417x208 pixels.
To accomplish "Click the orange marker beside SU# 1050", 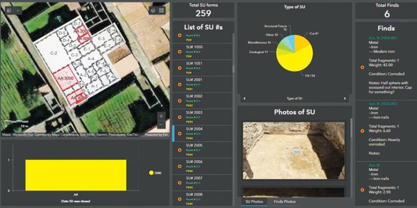I will click(x=180, y=52).
